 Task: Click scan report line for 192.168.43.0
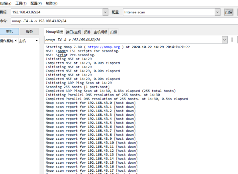pos(90,103)
